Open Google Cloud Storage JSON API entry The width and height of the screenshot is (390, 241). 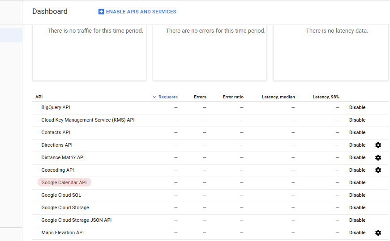point(77,220)
